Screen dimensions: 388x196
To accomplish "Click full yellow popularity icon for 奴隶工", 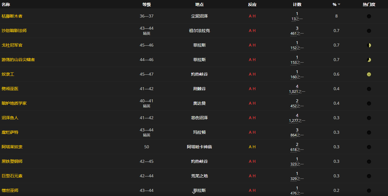I will click(369, 74).
